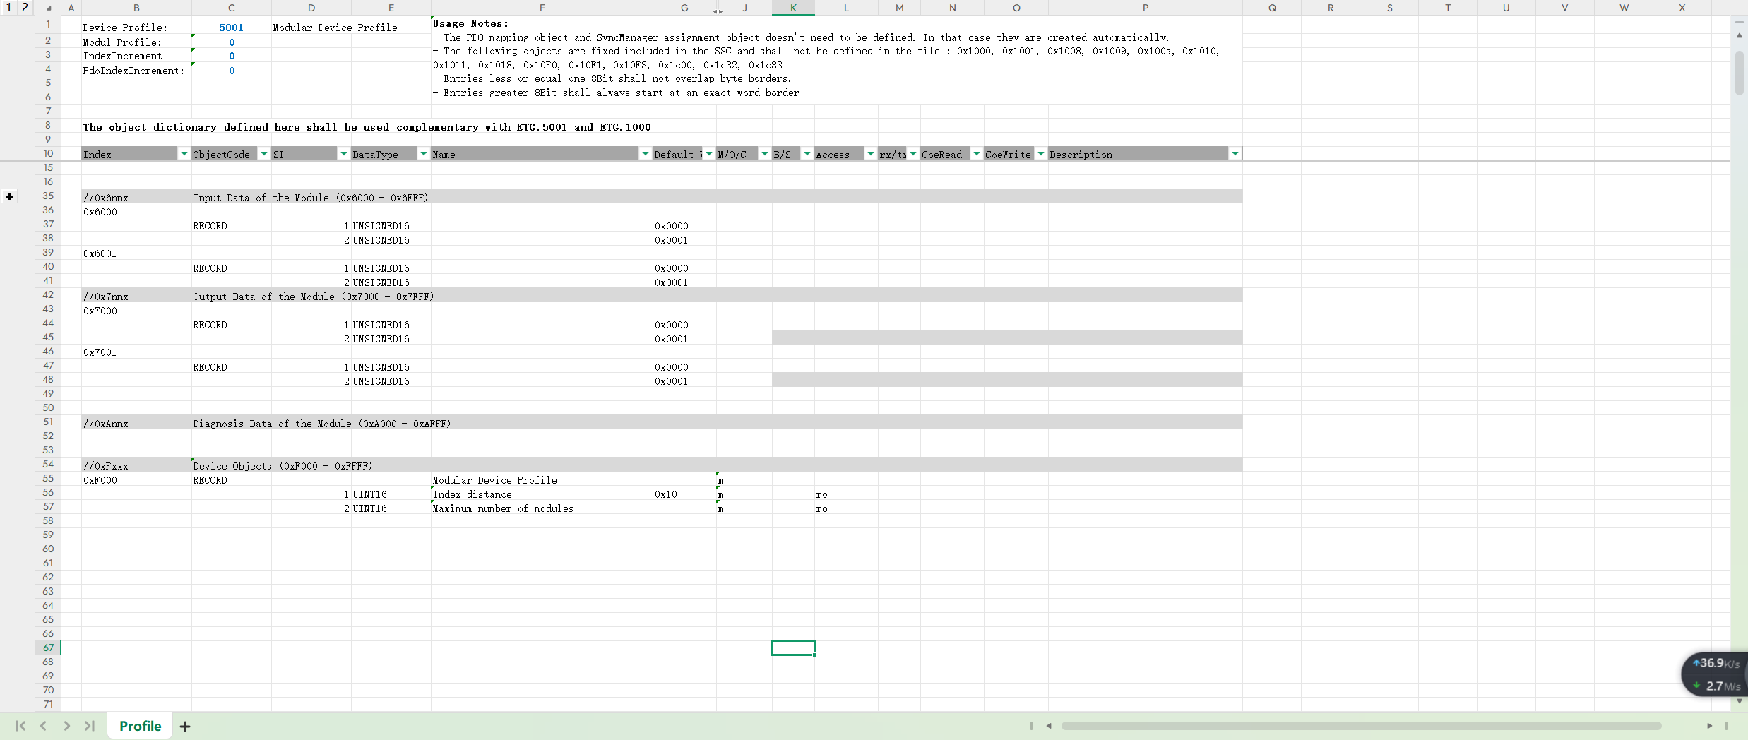This screenshot has width=1748, height=740.
Task: Expand hidden rows with the plus outline button
Action: point(8,196)
